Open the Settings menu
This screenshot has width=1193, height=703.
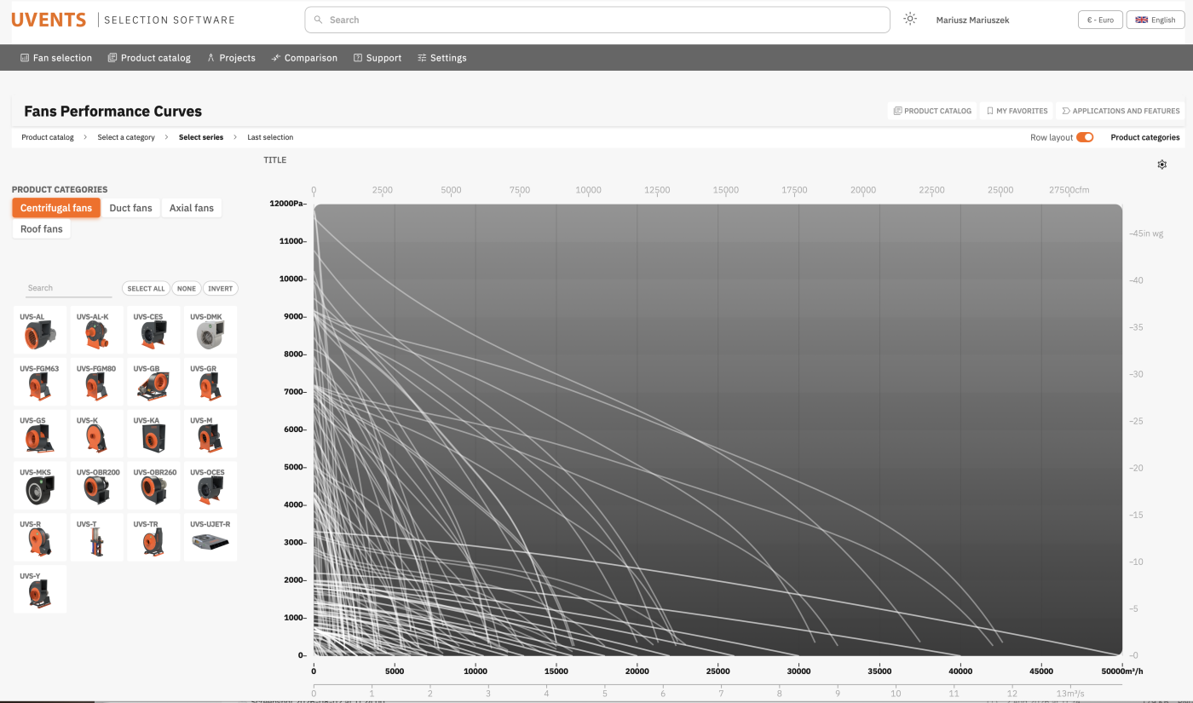[x=442, y=58]
